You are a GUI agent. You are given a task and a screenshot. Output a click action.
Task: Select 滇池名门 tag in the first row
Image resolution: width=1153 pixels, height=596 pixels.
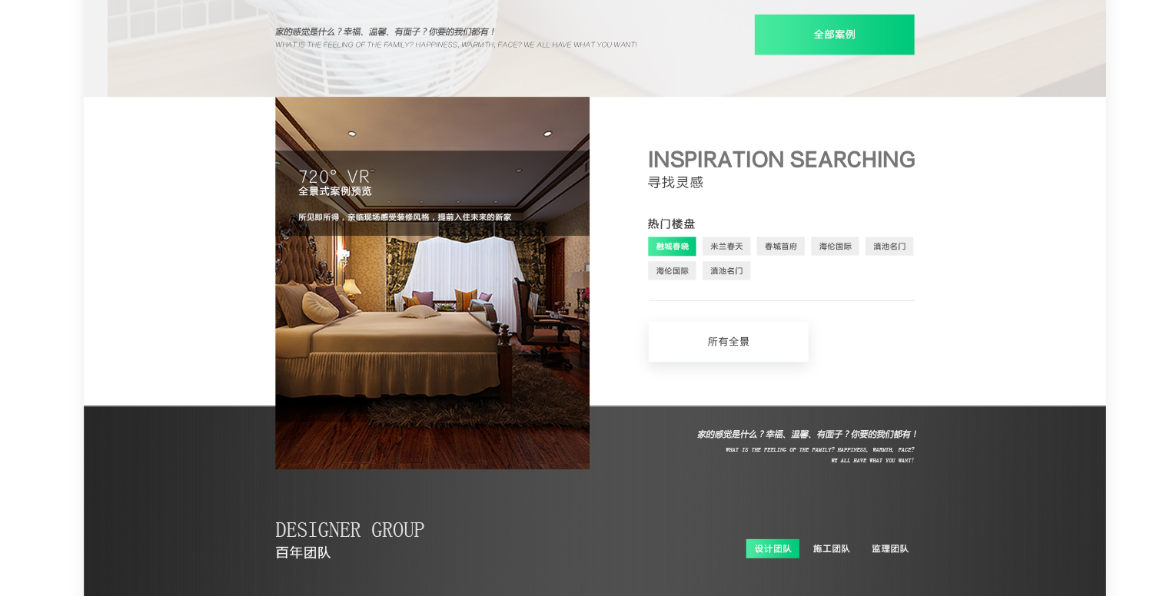click(889, 247)
